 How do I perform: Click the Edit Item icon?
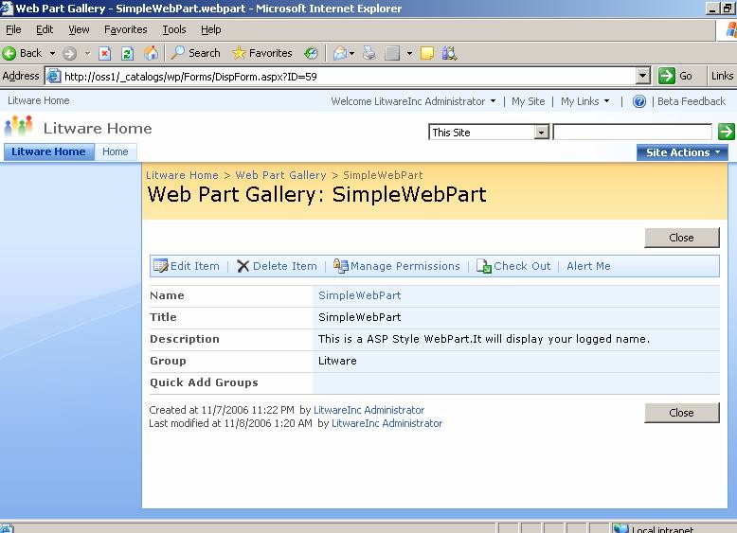click(161, 266)
